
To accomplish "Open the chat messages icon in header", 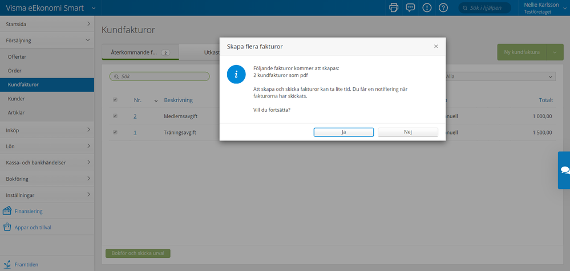I will [410, 7].
